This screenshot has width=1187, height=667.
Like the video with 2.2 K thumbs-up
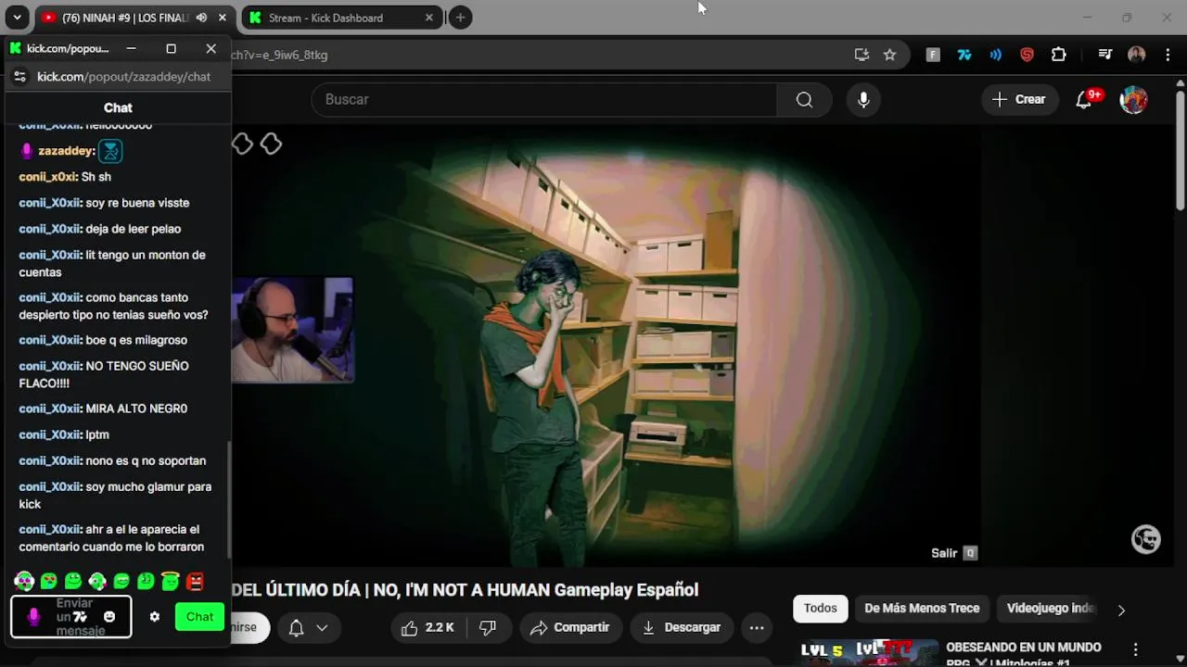click(x=428, y=627)
